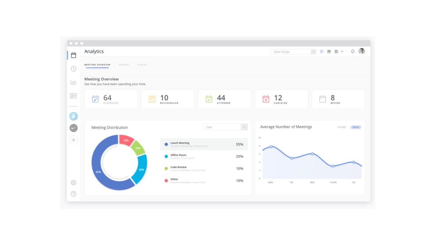Image resolution: width=435 pixels, height=245 pixels.
Task: Open the Date Range dropdown
Action: pos(294,52)
